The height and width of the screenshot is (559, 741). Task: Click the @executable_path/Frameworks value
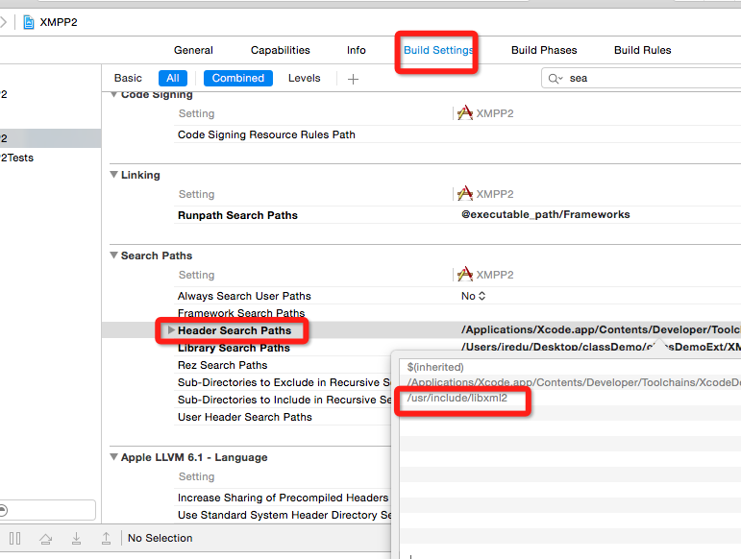coord(546,214)
